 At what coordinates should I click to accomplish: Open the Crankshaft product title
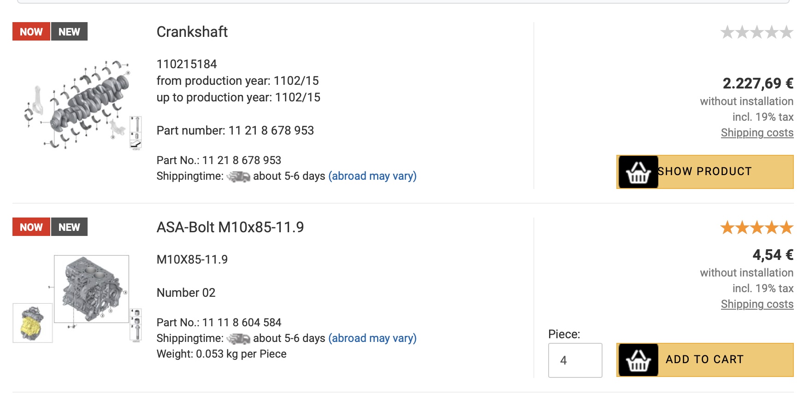click(192, 32)
